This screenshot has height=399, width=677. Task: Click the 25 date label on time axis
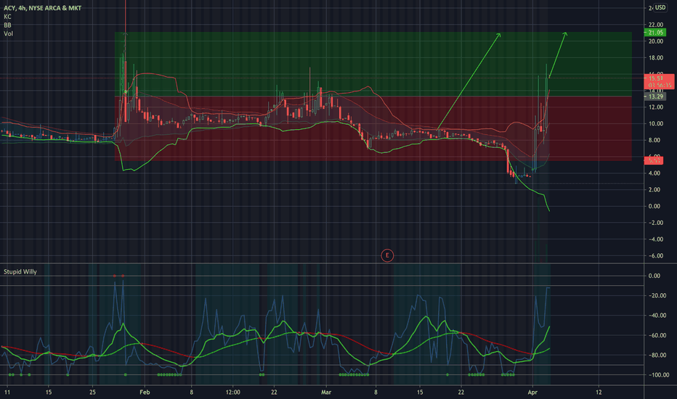[92, 392]
